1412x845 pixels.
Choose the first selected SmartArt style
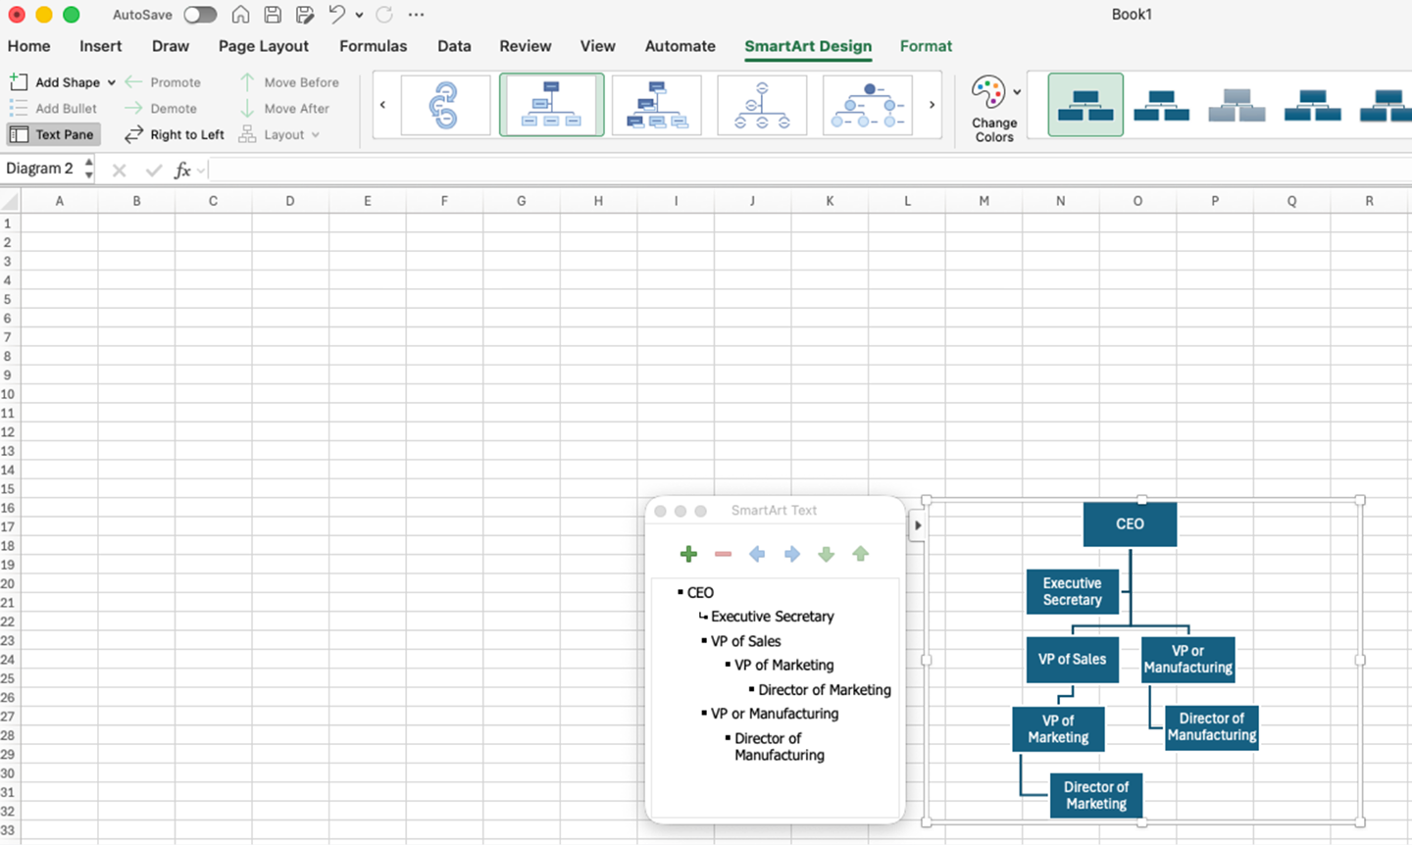[1085, 105]
